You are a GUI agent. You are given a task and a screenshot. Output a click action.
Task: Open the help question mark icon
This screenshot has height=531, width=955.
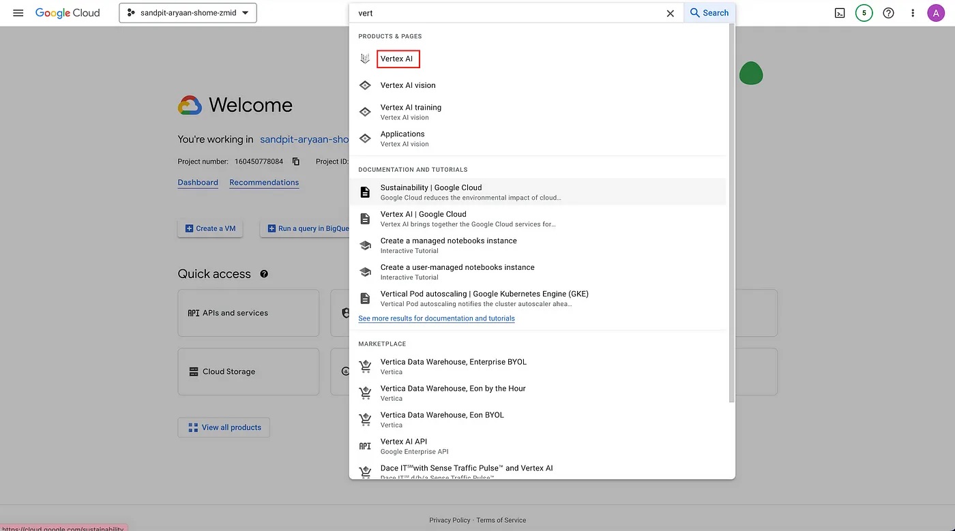tap(888, 13)
